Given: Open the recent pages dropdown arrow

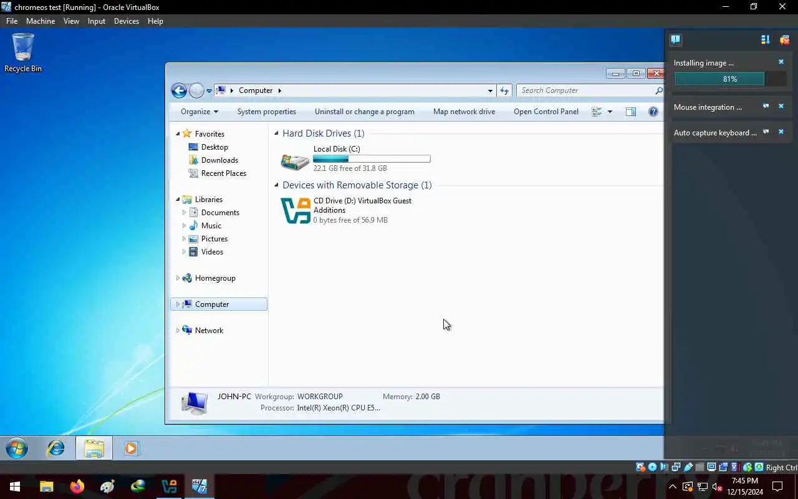Looking at the screenshot, I should click(x=209, y=91).
